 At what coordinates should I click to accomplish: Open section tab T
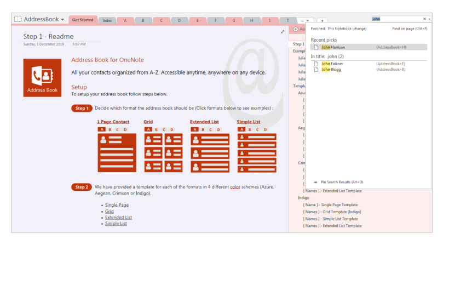pos(288,20)
